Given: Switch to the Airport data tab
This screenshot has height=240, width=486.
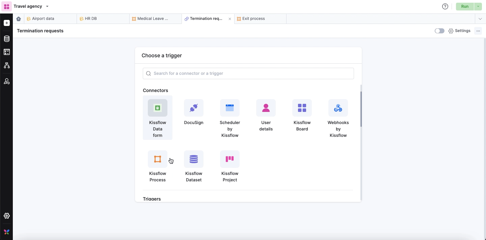Looking at the screenshot, I should 43,19.
